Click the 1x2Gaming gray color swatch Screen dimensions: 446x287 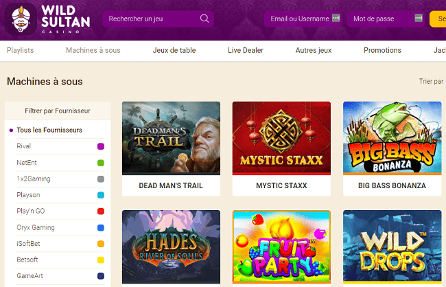coord(101,179)
